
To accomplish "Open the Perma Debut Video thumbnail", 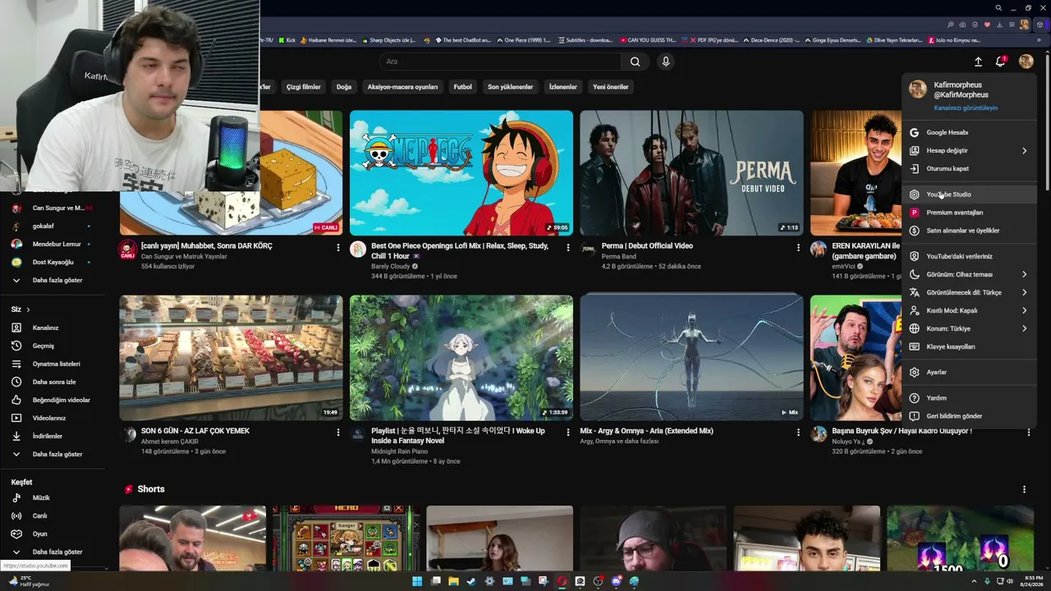I will 691,173.
